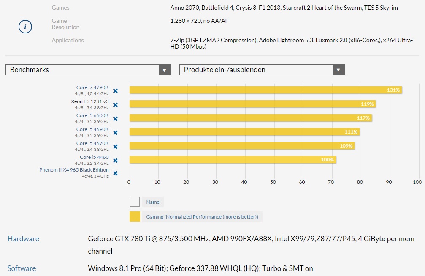
Task: Open the Core i7 4790K product link
Action: coord(92,87)
